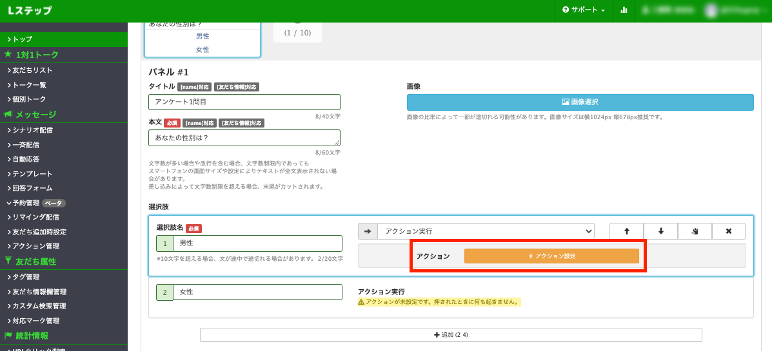Viewport: 772px width, 351px height.
Task: Move option 男性 down with arrow
Action: pos(660,231)
